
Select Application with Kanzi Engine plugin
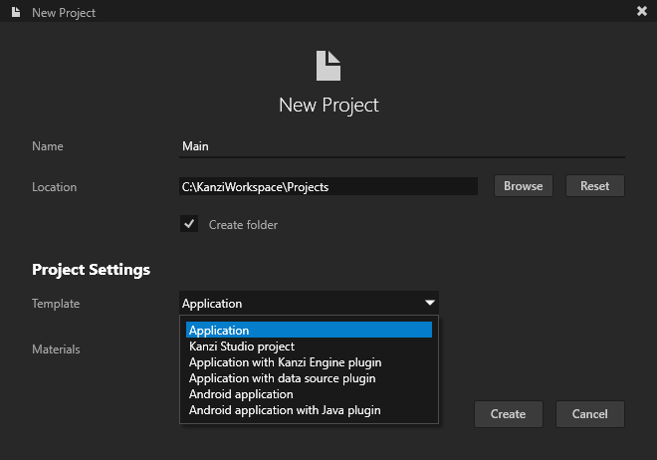(309, 362)
